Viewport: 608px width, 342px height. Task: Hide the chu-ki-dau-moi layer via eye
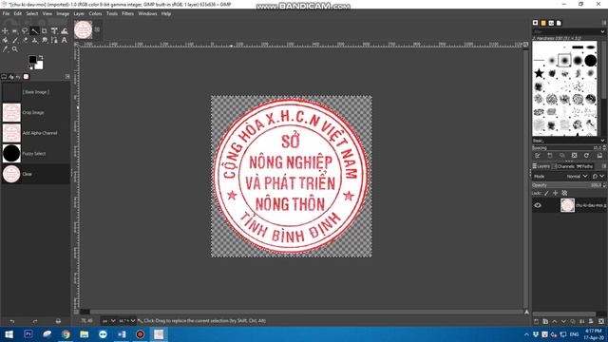coord(538,205)
